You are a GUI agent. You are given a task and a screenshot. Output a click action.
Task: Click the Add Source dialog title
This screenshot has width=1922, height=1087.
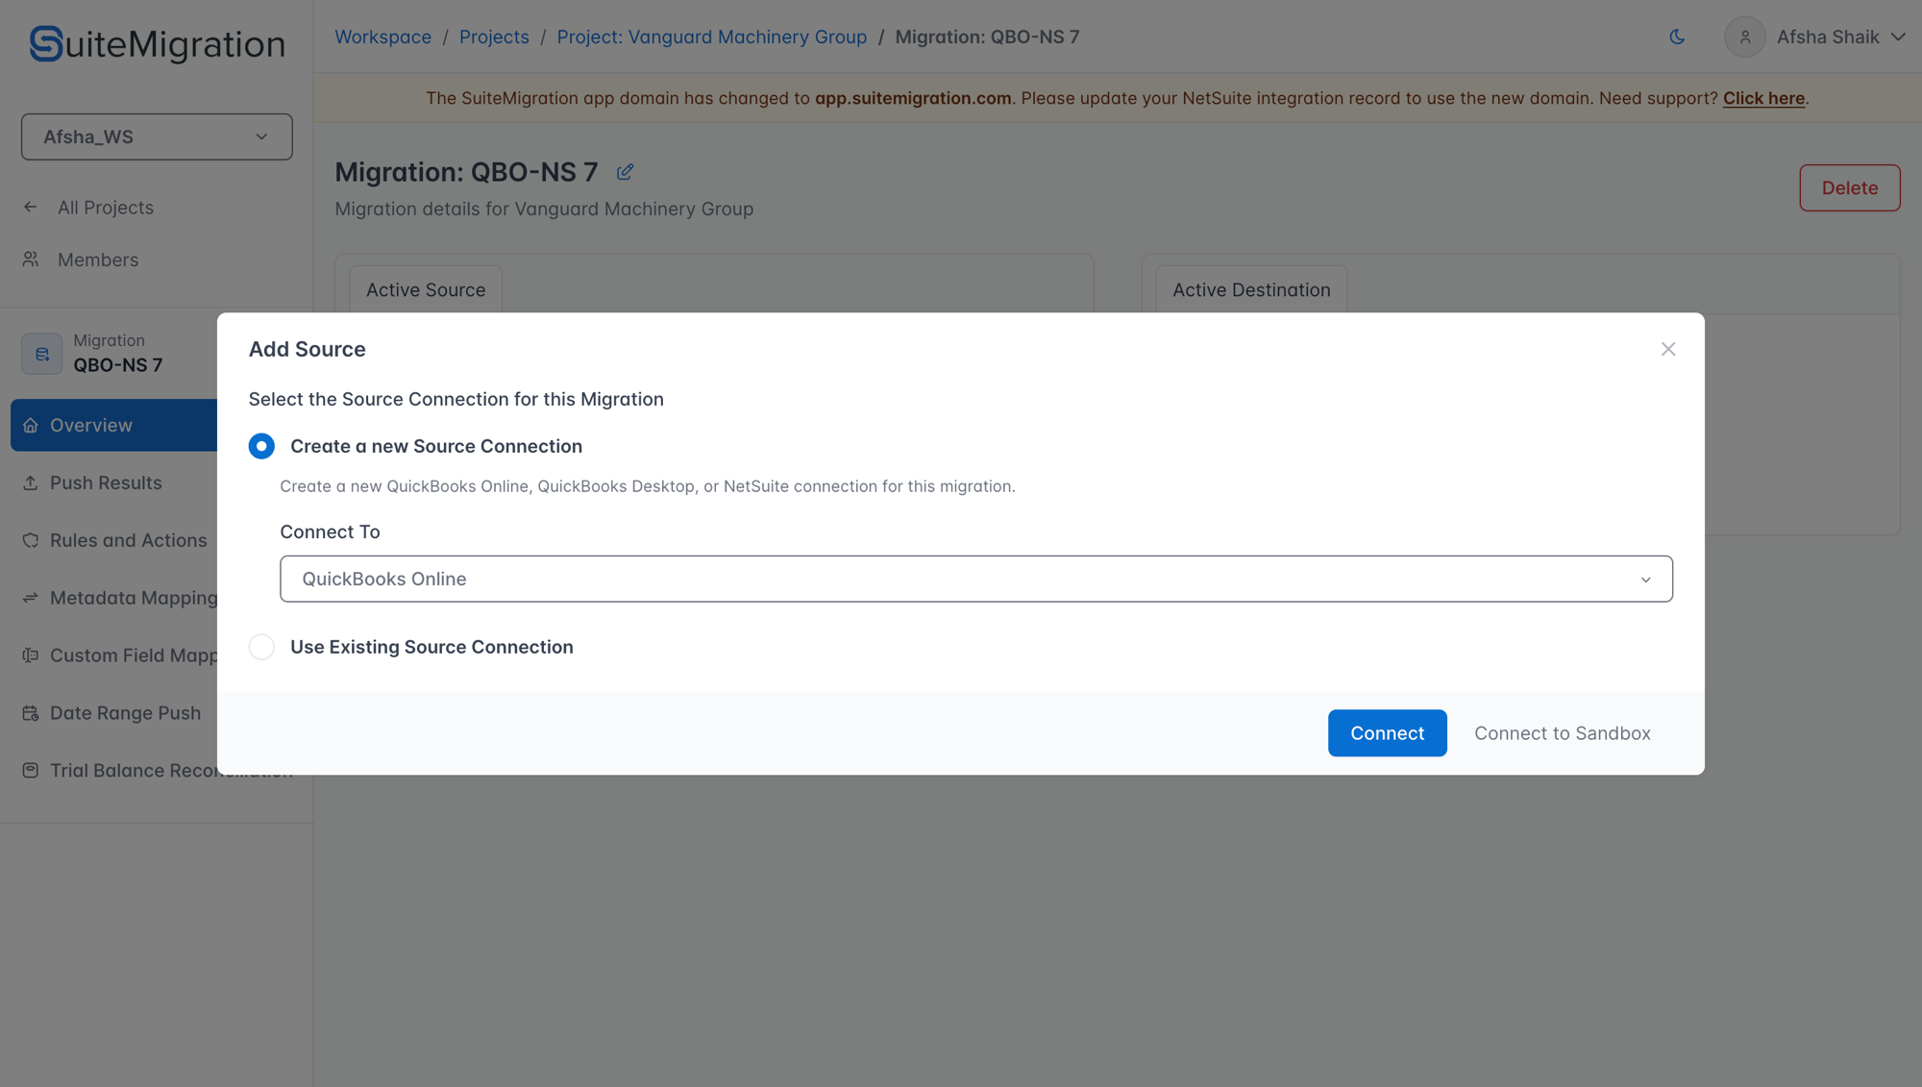pos(307,349)
